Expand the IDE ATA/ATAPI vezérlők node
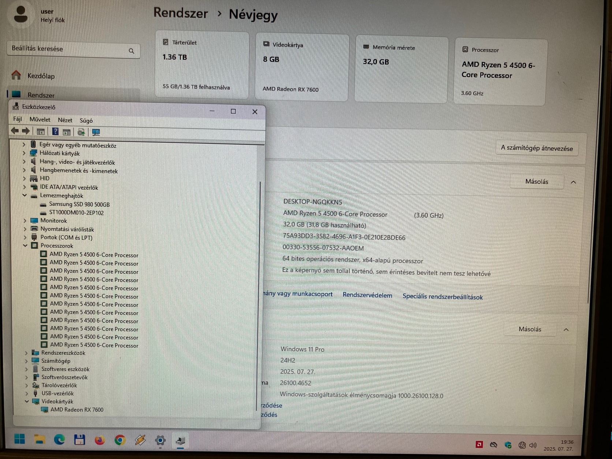 point(25,187)
